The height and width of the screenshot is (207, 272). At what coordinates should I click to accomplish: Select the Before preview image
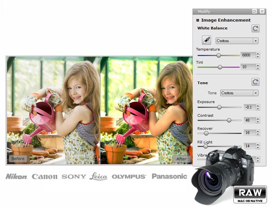pyautogui.click(x=53, y=110)
